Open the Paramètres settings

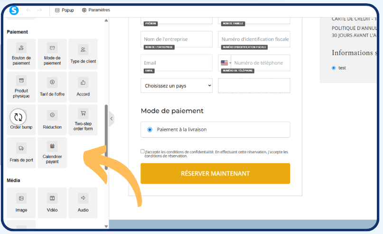pyautogui.click(x=96, y=10)
